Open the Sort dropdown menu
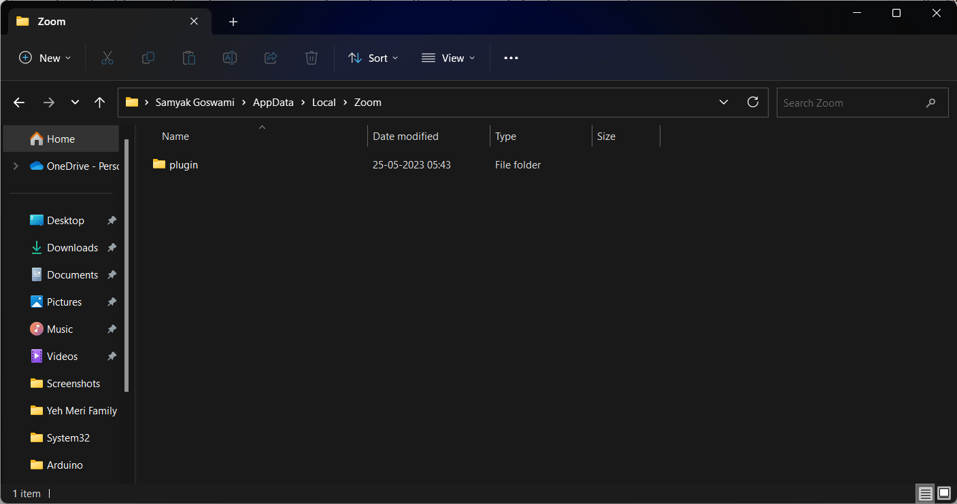 pos(373,58)
